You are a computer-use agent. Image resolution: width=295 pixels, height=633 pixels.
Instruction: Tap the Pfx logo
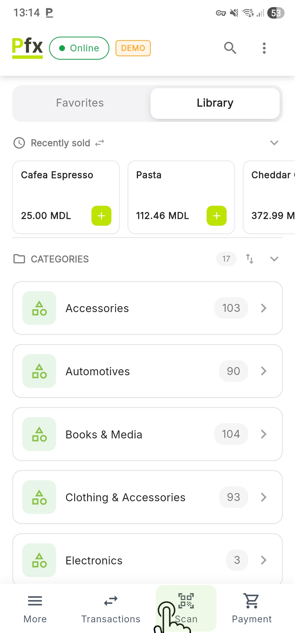[27, 48]
